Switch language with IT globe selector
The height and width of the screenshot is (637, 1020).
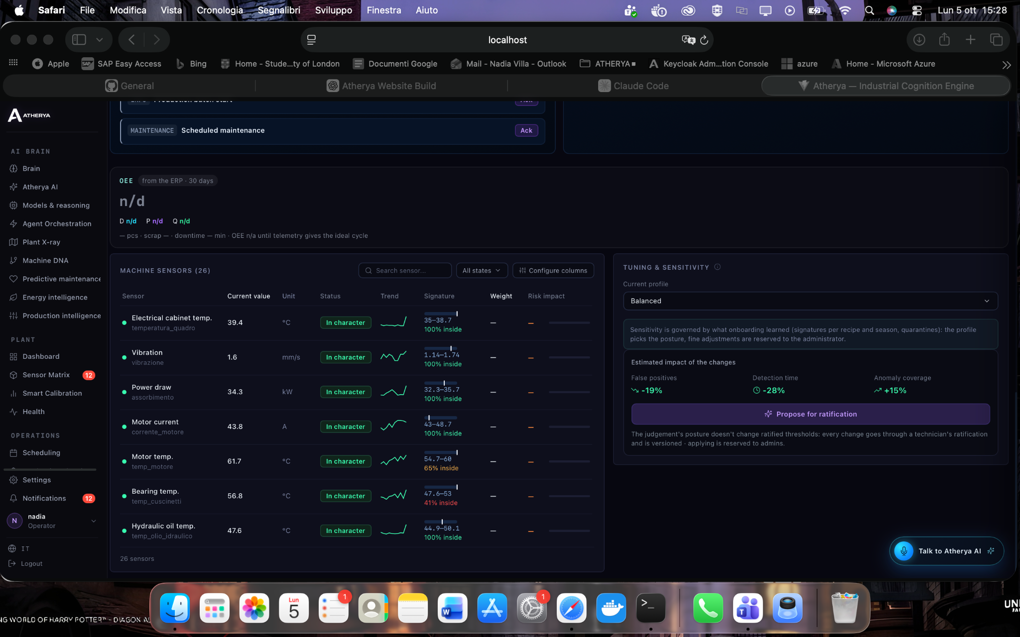[x=19, y=548]
